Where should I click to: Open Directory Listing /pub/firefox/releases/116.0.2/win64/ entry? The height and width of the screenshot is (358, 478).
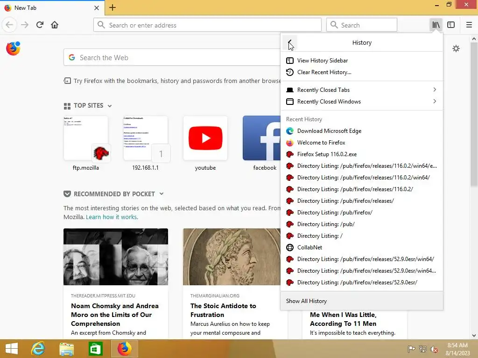(362, 178)
